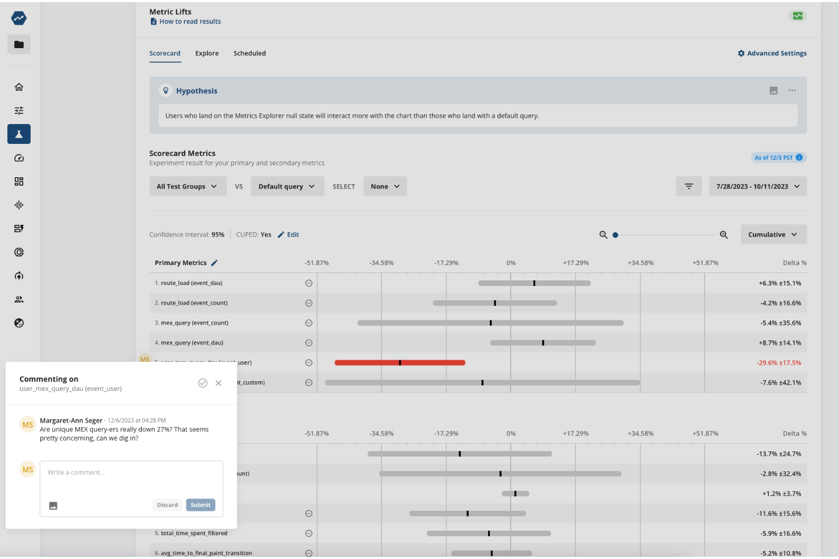
Task: Select the flask Experiments icon in the sidebar
Action: point(19,134)
